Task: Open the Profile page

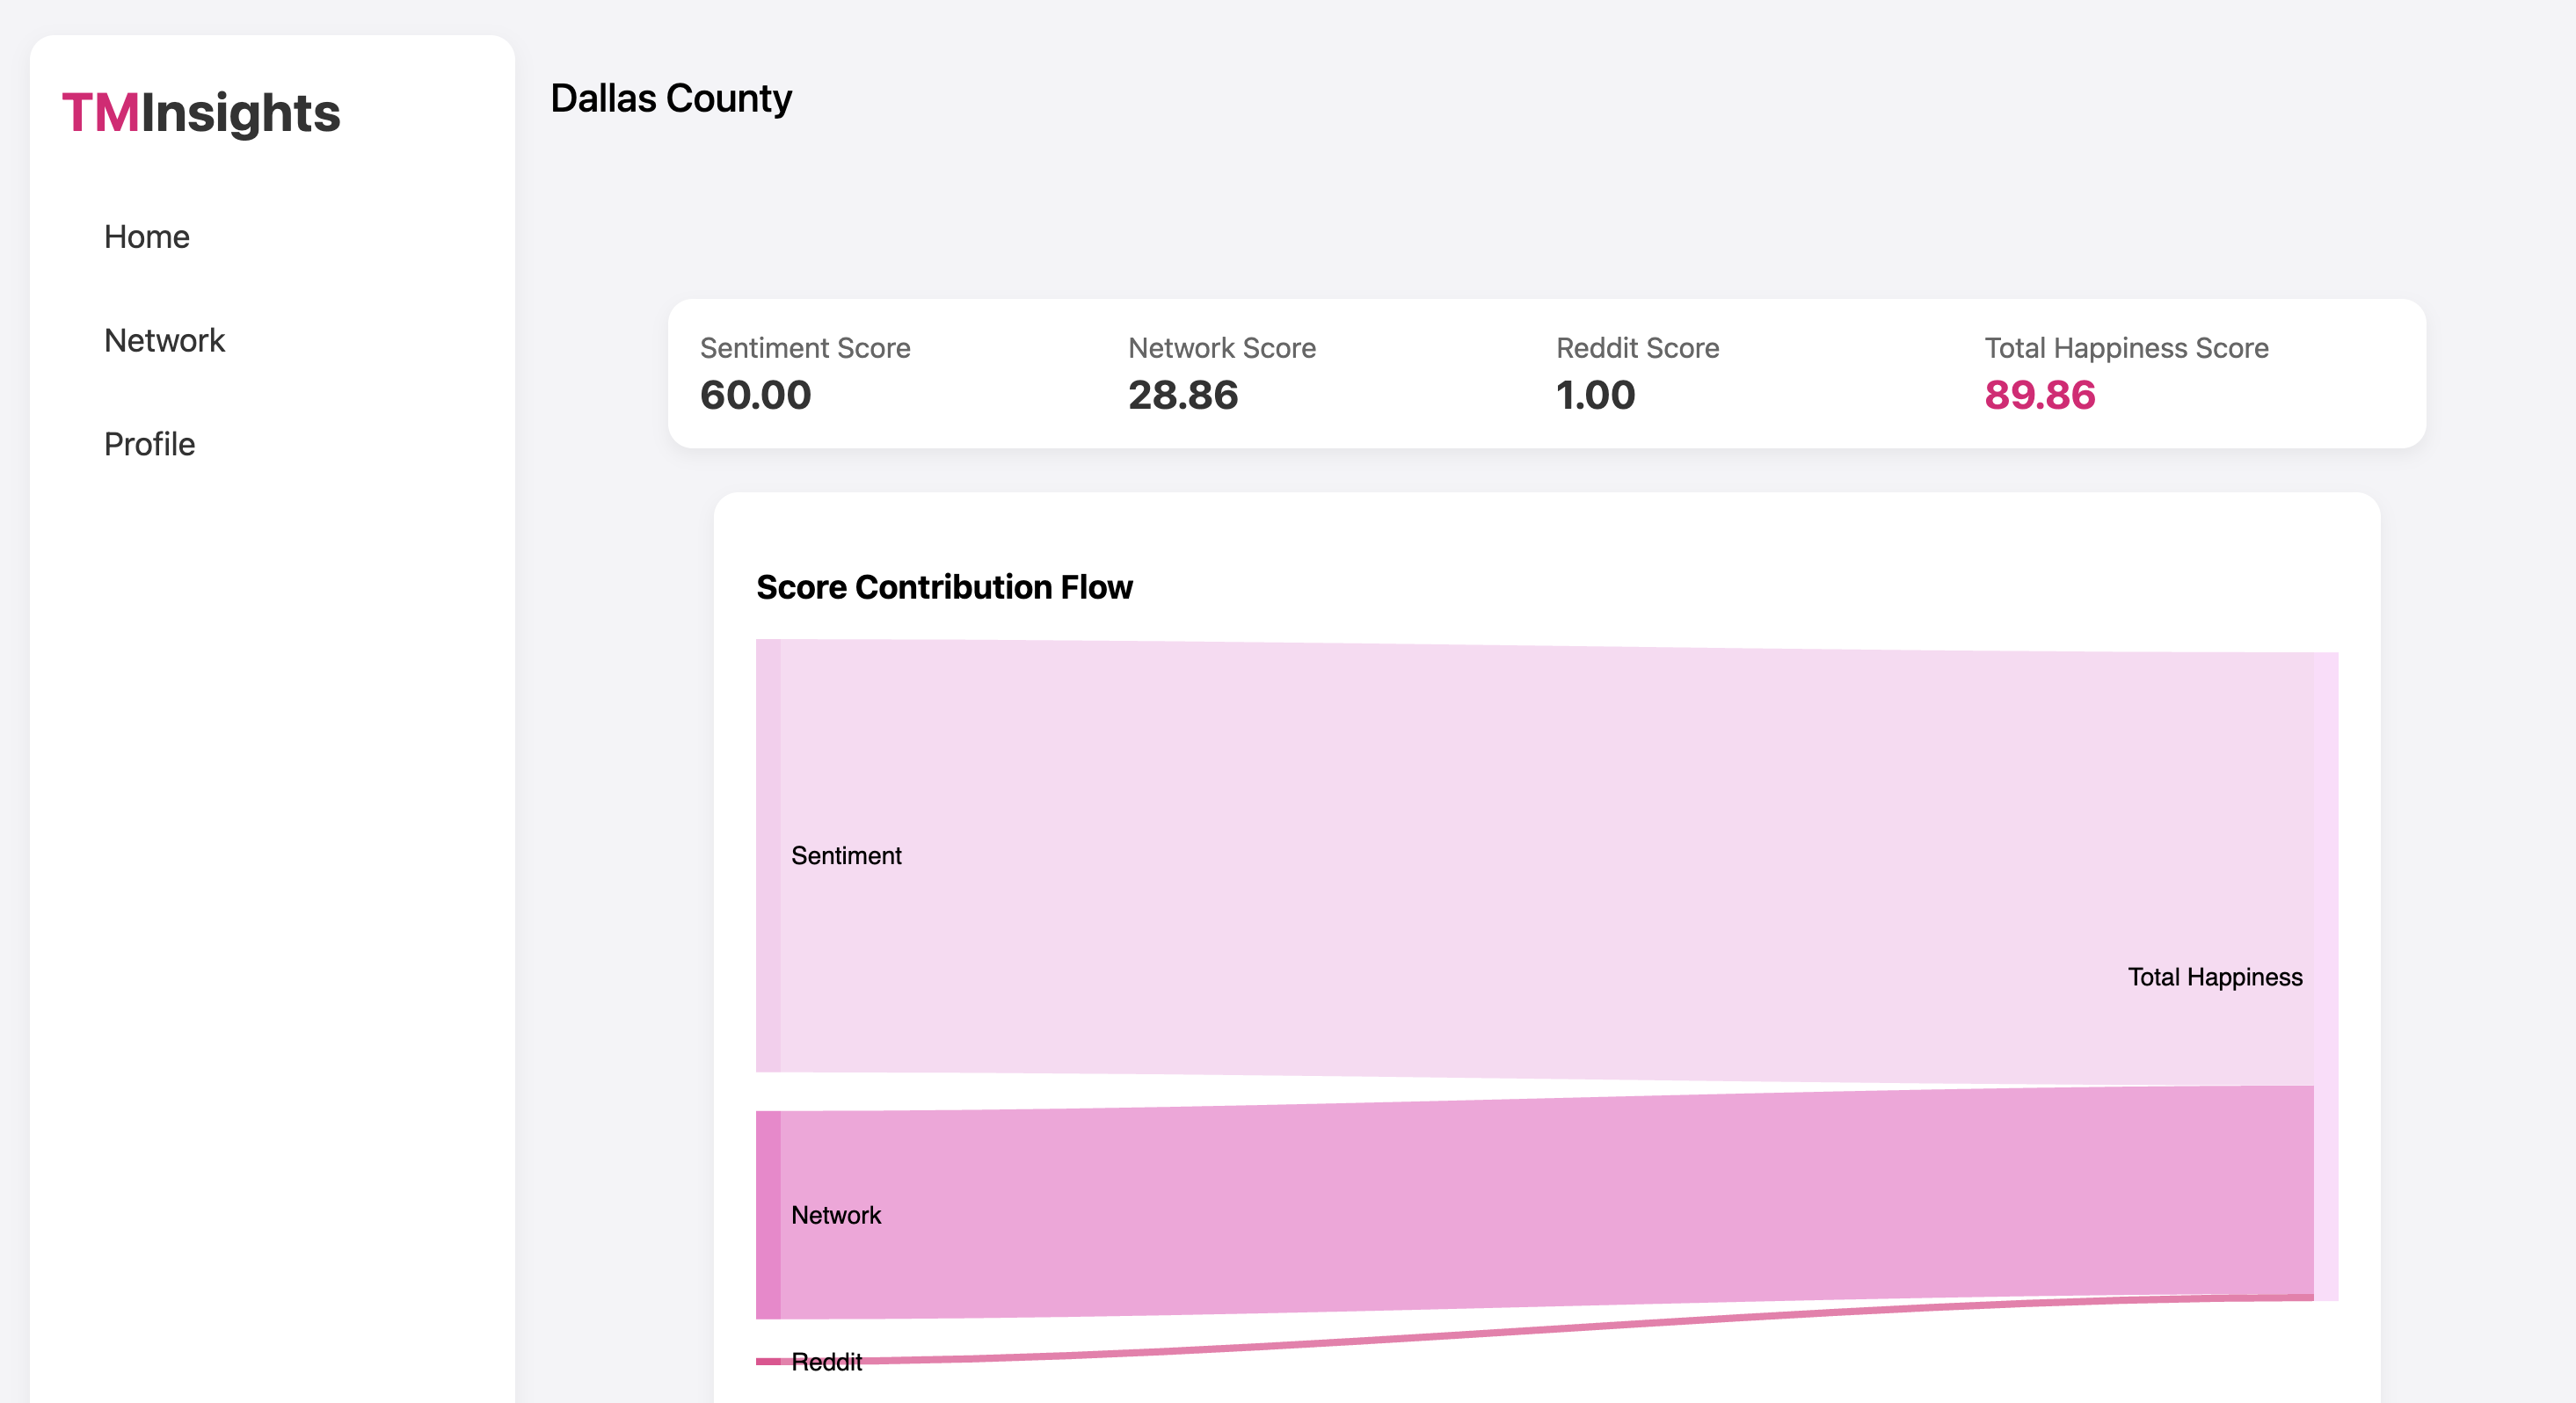Action: (x=149, y=444)
